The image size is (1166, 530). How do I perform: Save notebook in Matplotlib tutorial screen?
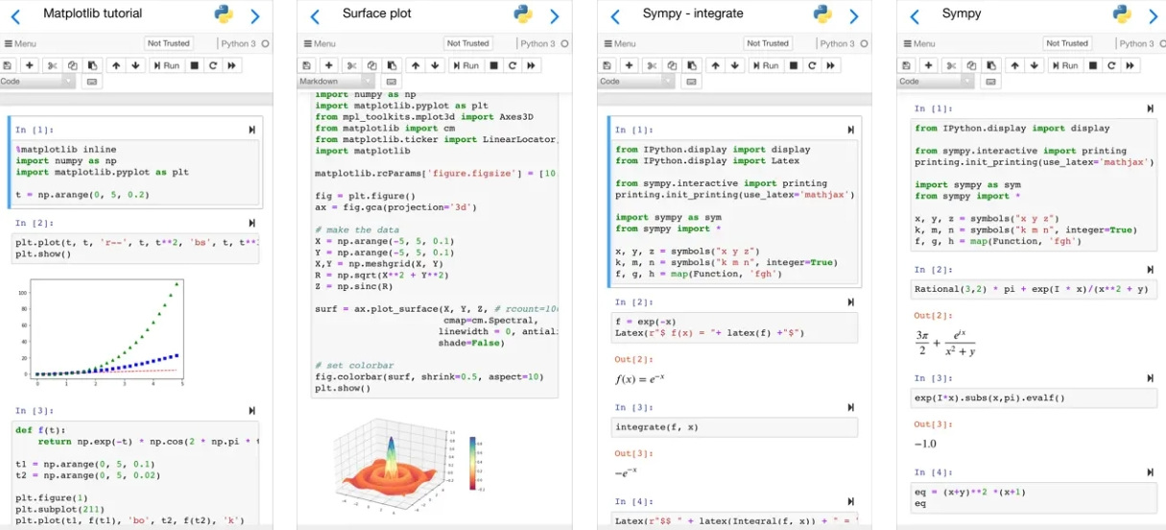(x=8, y=65)
